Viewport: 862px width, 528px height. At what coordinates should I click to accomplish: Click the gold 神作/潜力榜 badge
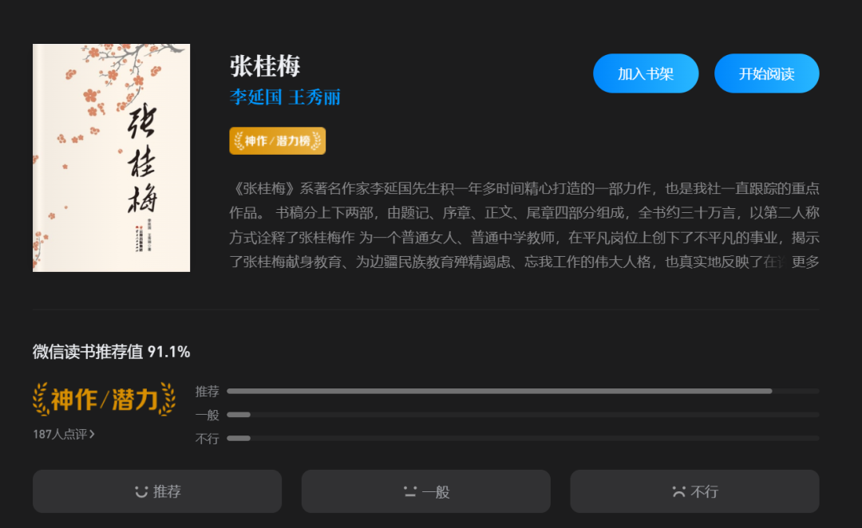[x=278, y=140]
